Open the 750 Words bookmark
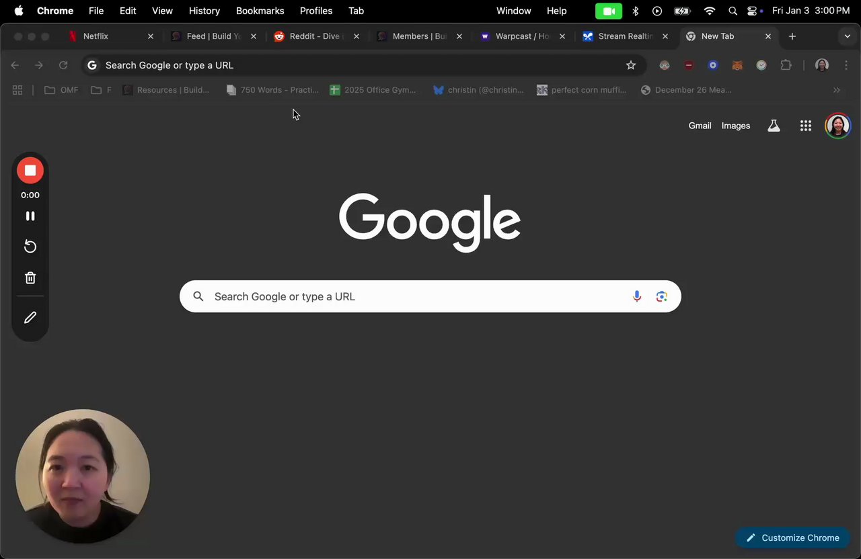The width and height of the screenshot is (861, 559). (x=272, y=90)
